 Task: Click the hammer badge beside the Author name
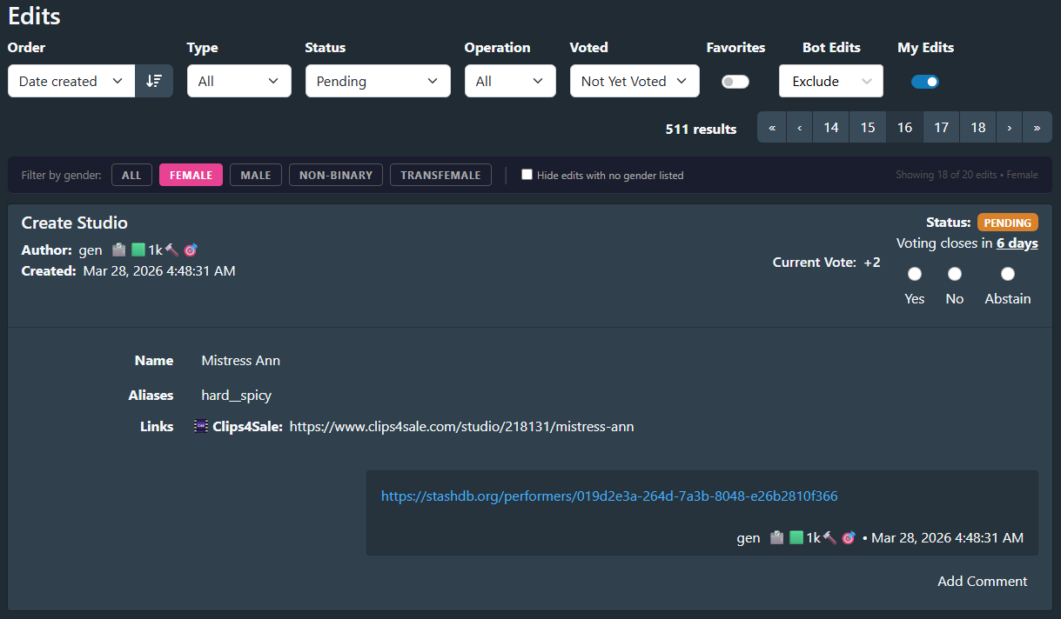pyautogui.click(x=171, y=250)
